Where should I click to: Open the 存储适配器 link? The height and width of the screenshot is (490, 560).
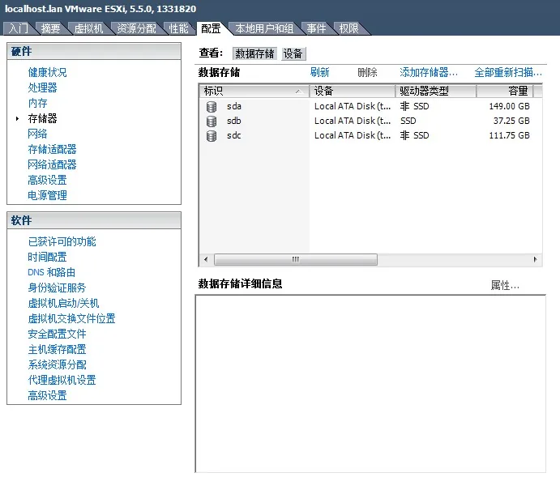(x=52, y=149)
